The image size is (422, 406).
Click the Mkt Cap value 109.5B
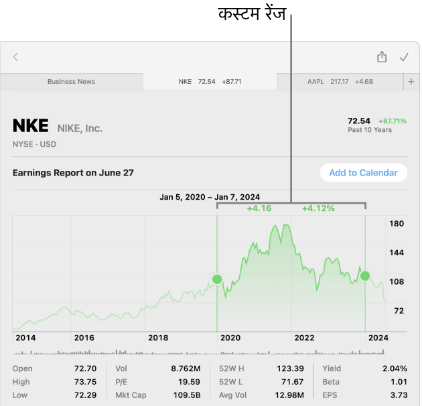(187, 395)
